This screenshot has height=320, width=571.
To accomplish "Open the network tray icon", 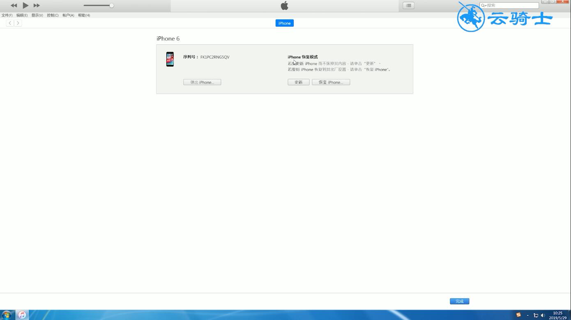I will coord(536,315).
